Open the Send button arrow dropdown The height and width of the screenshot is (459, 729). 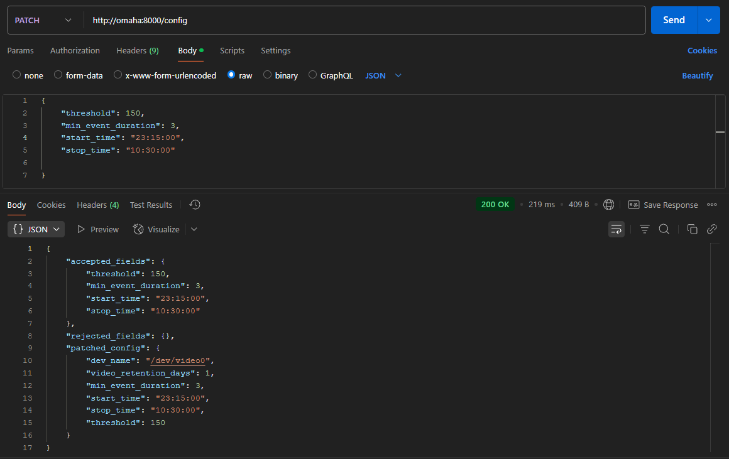click(709, 20)
